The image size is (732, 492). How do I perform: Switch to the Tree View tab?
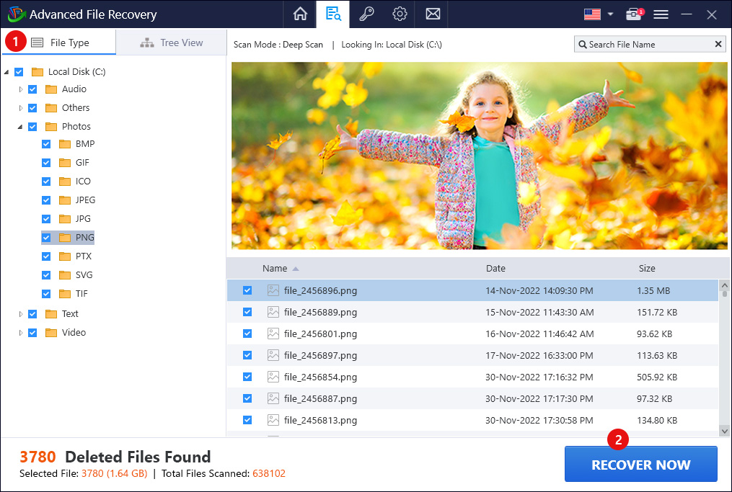[x=172, y=43]
